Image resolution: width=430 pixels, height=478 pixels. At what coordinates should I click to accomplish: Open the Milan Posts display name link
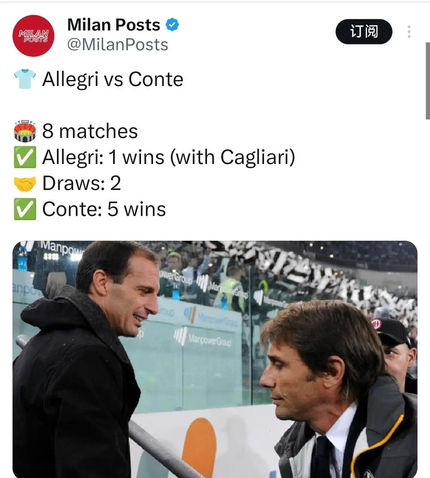pos(114,25)
